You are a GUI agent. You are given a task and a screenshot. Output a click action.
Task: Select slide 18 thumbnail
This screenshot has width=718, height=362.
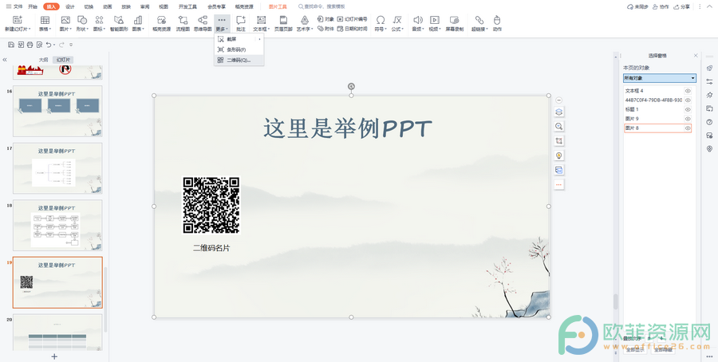click(57, 225)
